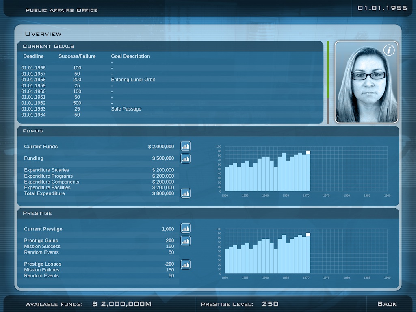
Task: Open the info icon on the portrait
Action: click(389, 50)
